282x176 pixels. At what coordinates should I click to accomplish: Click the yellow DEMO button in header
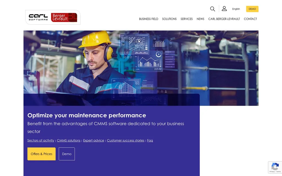click(252, 9)
